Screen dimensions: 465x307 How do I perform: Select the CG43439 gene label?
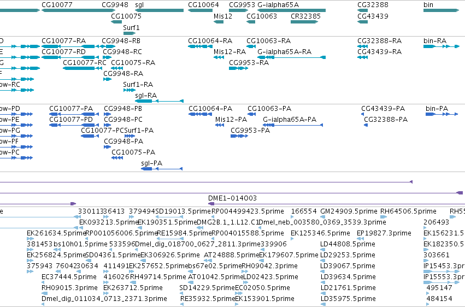(373, 16)
